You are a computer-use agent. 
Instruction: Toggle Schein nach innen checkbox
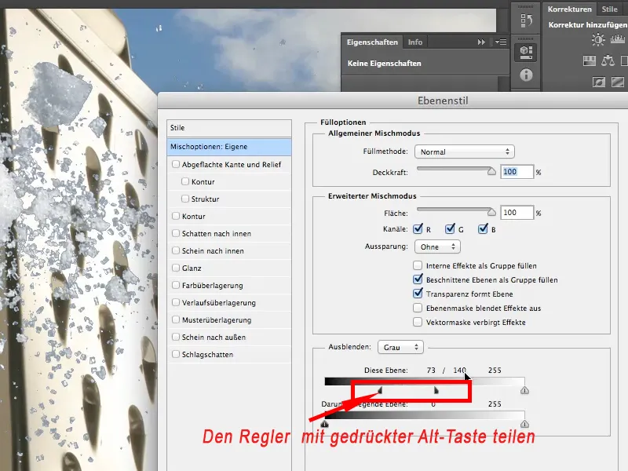click(175, 250)
